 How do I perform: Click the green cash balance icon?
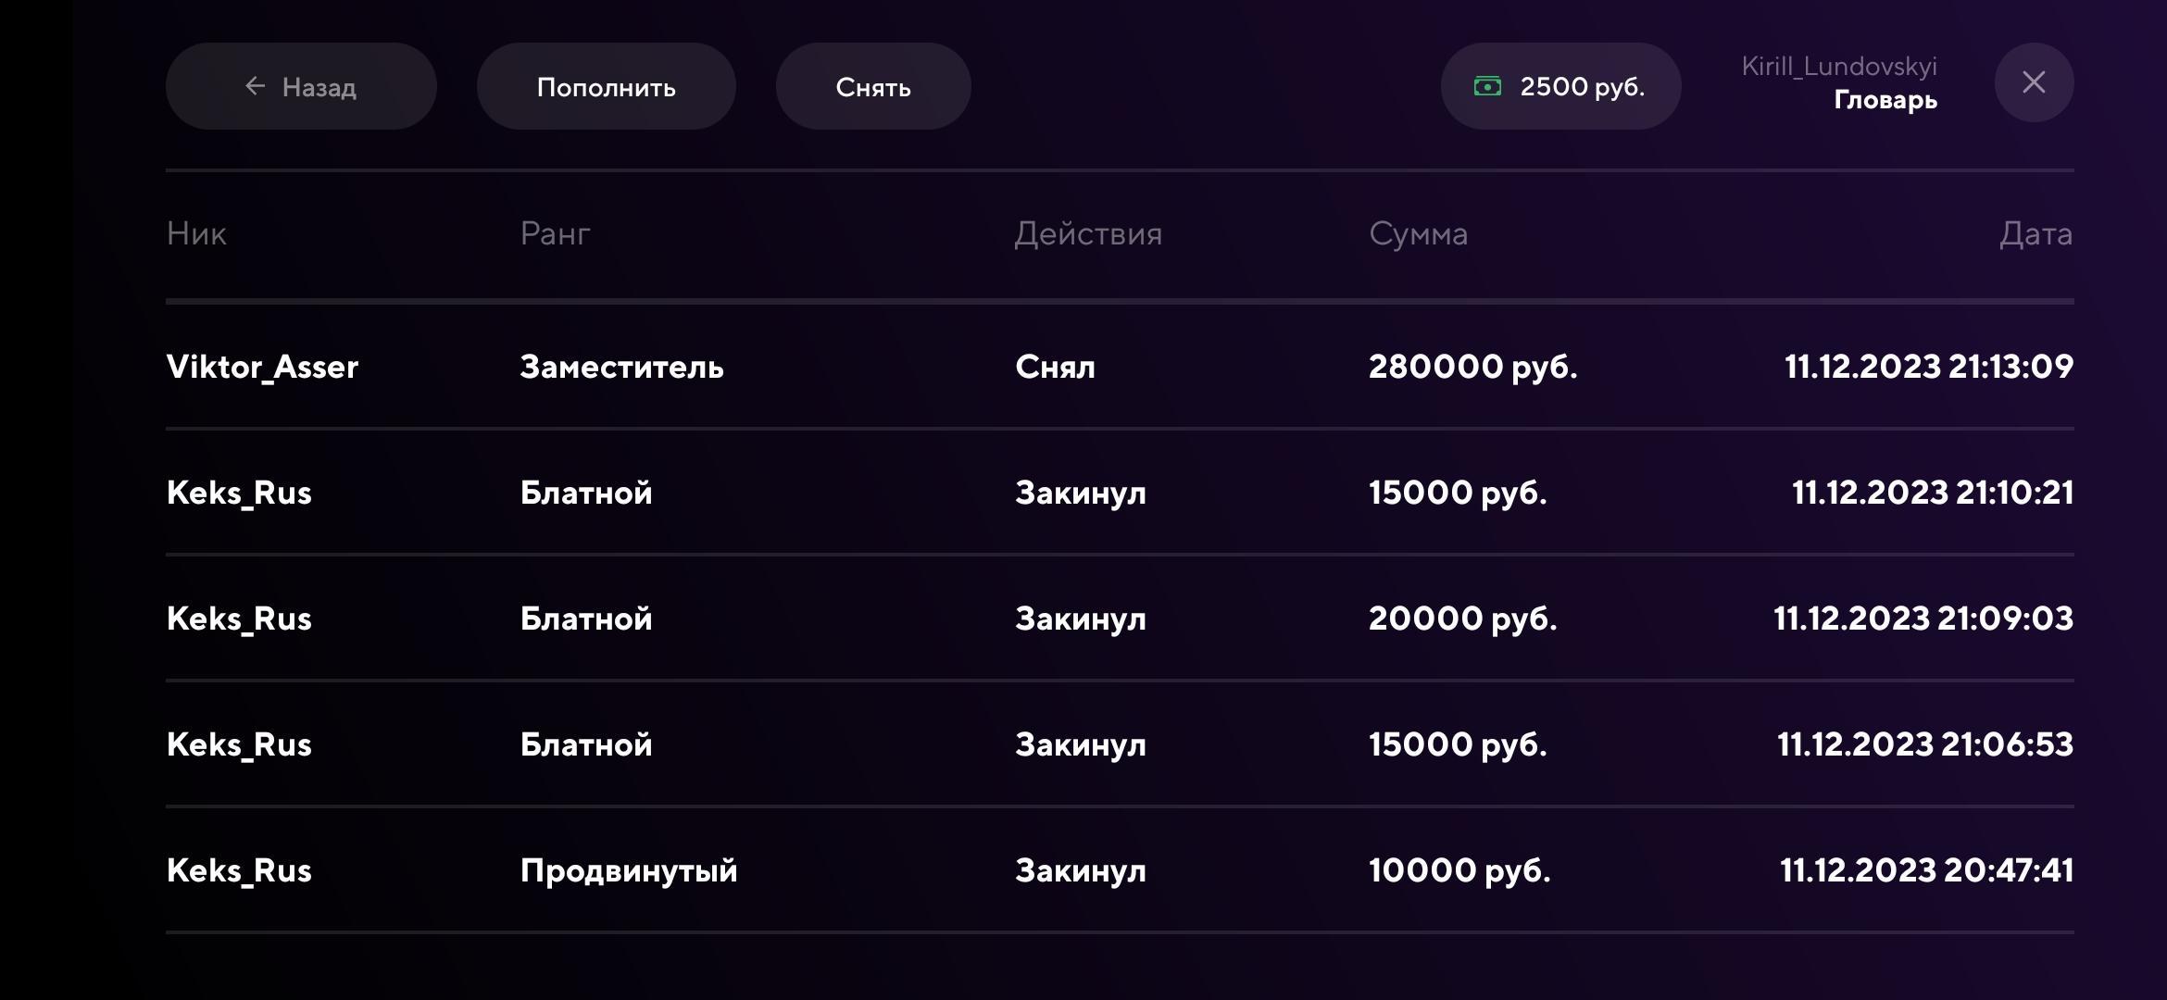click(1487, 86)
